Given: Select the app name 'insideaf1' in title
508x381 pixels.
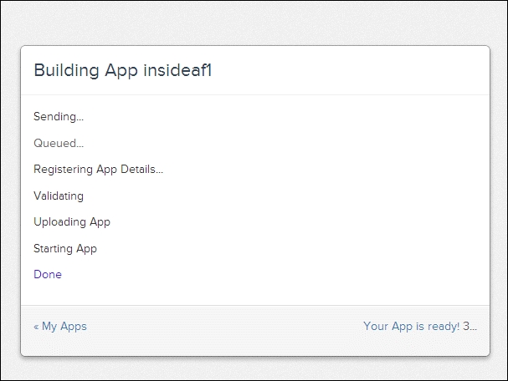Looking at the screenshot, I should tap(177, 70).
